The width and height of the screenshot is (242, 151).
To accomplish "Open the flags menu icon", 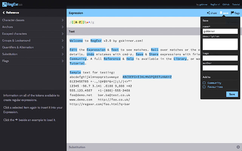I will 232,13.
